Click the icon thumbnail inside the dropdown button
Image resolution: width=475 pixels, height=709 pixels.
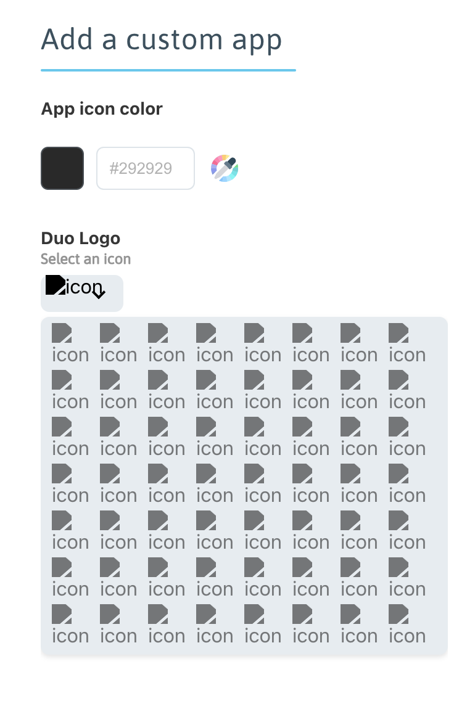(x=56, y=285)
